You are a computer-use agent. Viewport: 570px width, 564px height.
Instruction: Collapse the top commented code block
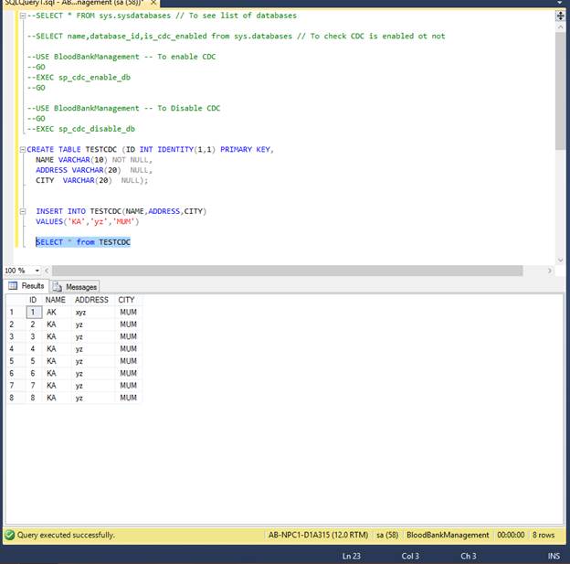pos(21,16)
